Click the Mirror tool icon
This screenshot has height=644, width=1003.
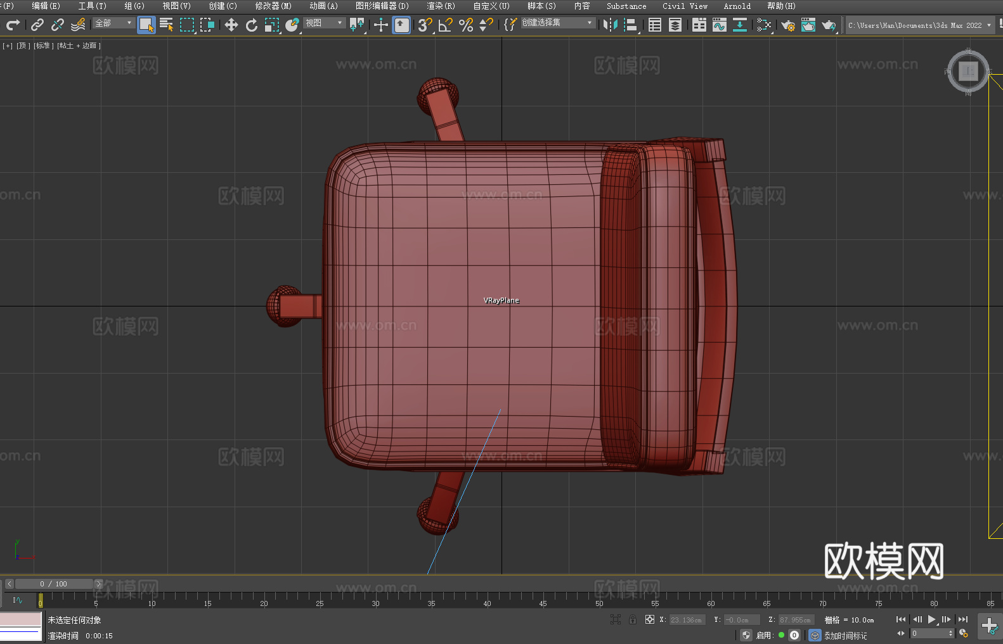tap(611, 25)
